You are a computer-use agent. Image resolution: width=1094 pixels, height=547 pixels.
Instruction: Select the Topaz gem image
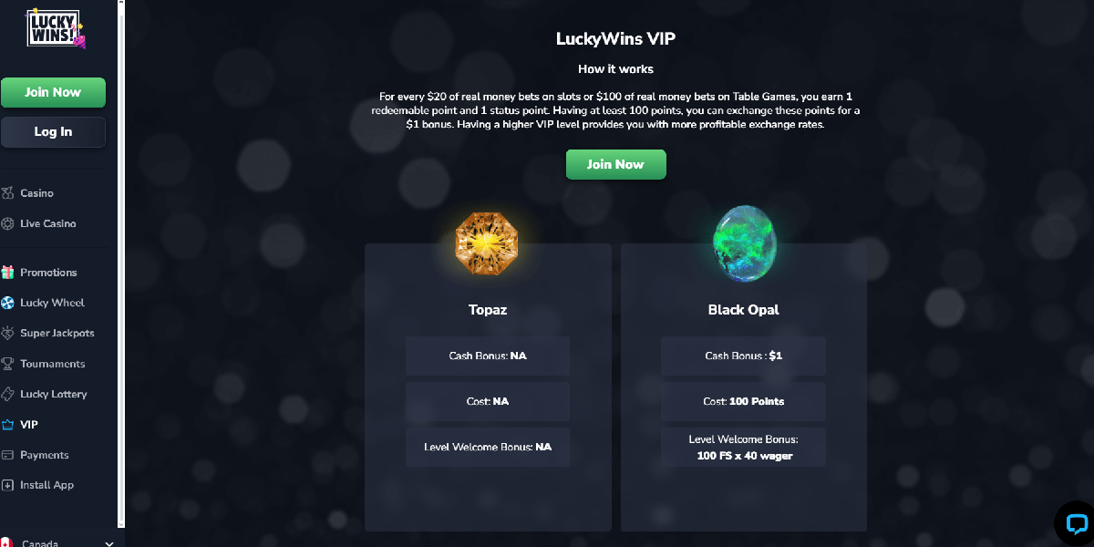487,241
